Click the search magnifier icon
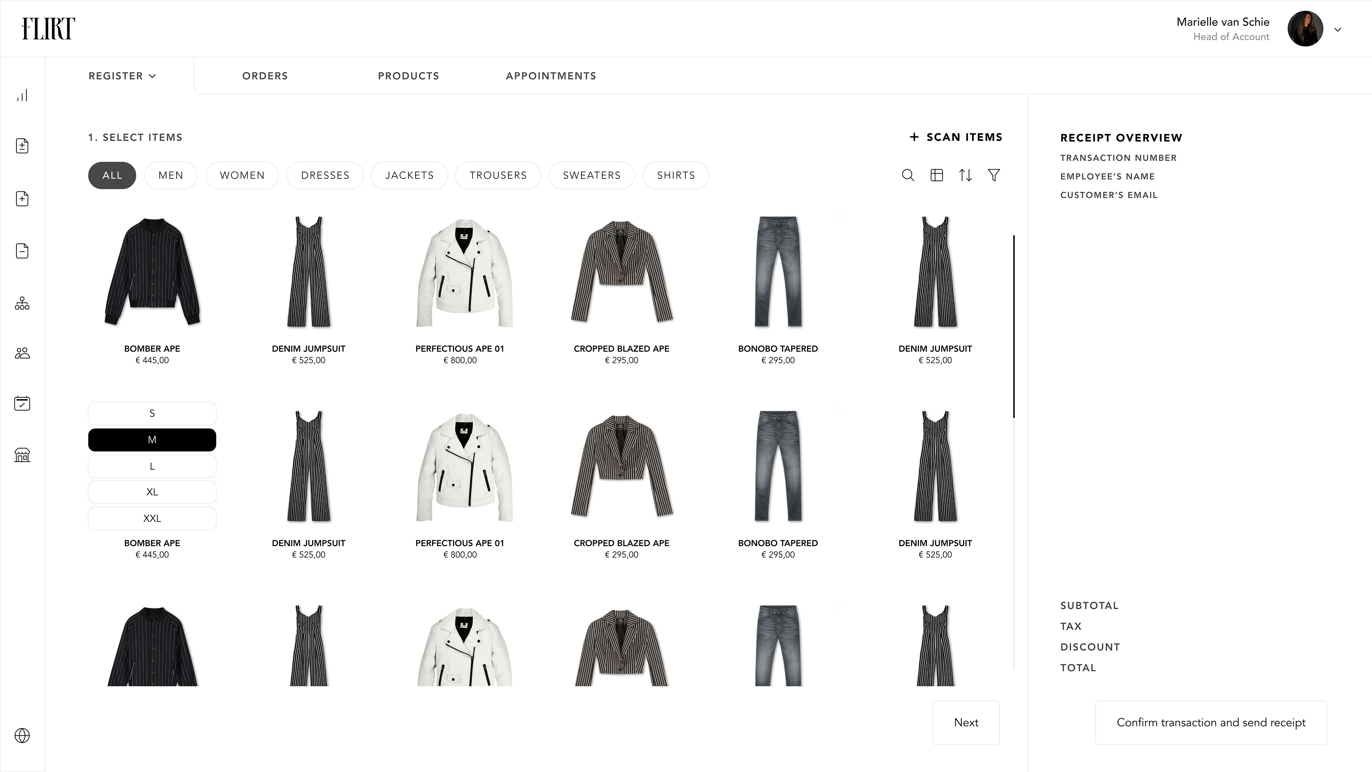 pos(908,175)
